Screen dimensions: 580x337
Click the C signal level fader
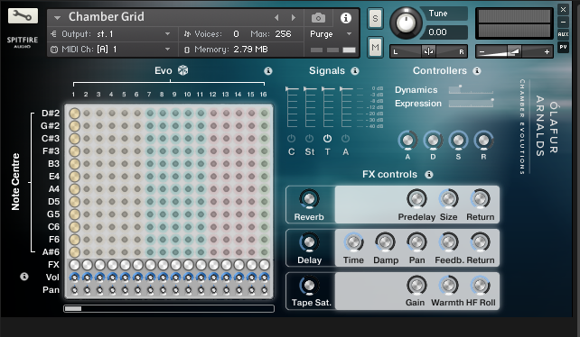(292, 107)
